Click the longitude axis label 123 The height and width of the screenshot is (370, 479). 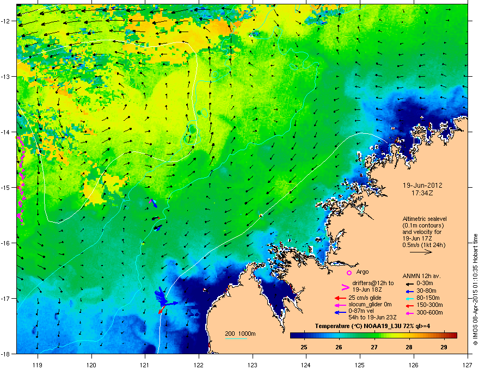253,365
